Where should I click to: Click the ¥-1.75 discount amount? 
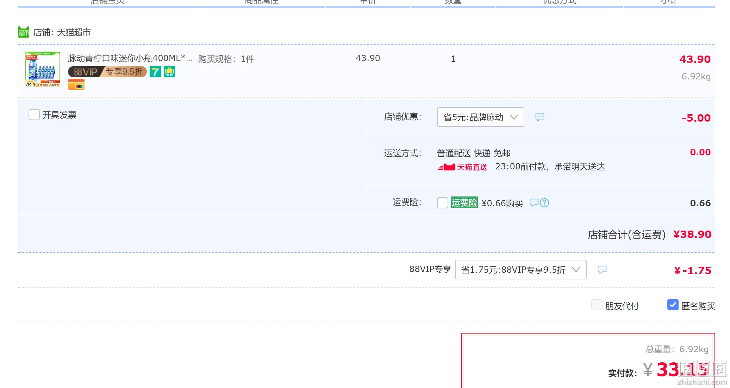click(693, 270)
